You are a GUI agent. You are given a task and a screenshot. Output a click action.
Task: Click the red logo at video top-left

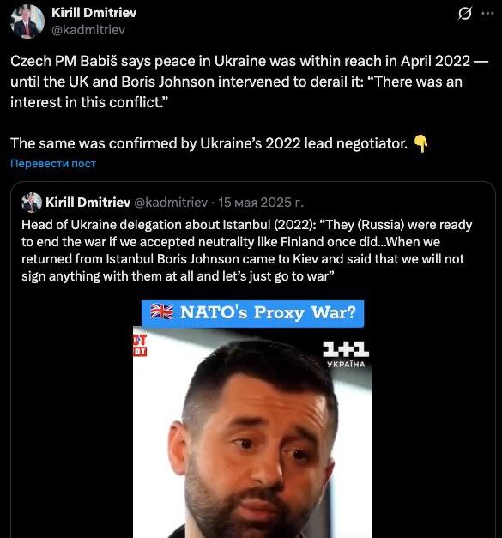click(140, 346)
